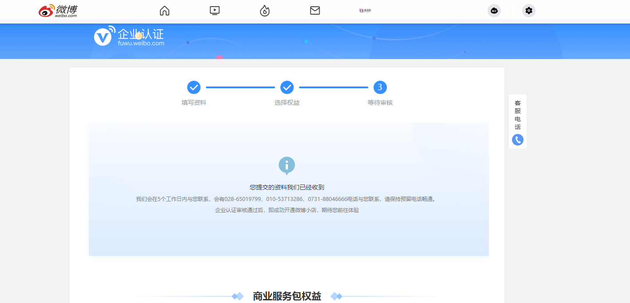
Task: Click the 客服电话 side label
Action: coord(518,115)
